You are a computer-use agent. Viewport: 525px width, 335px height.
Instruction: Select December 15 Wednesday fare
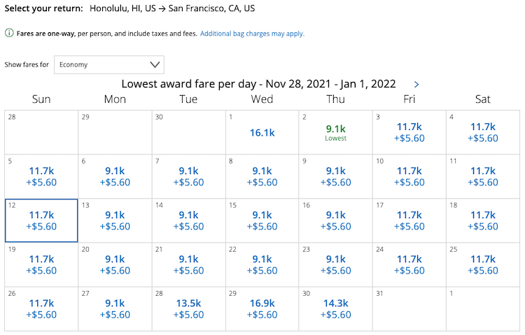tap(262, 220)
